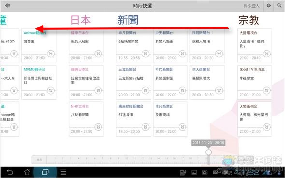Screen dimensions: 285x178
Task: Set reminder alarm for 新聞面對面
Action: (182, 90)
